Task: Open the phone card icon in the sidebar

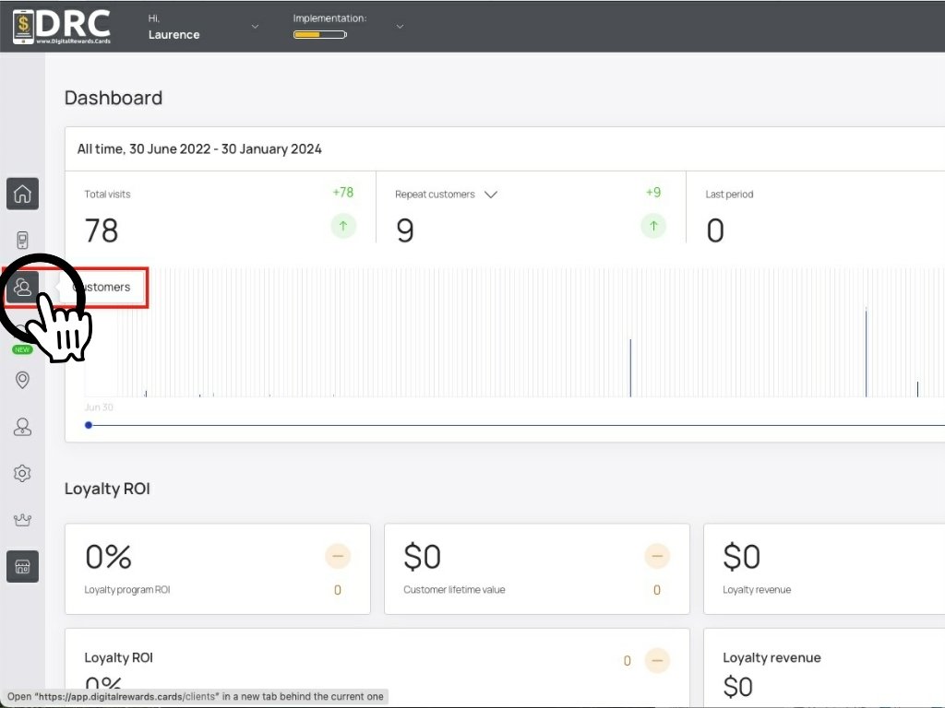Action: tap(22, 241)
